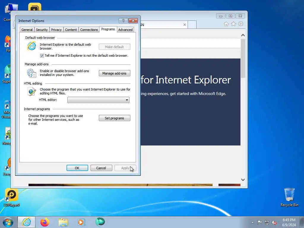Launch Firefox from the taskbar
The height and width of the screenshot is (228, 304).
45,222
